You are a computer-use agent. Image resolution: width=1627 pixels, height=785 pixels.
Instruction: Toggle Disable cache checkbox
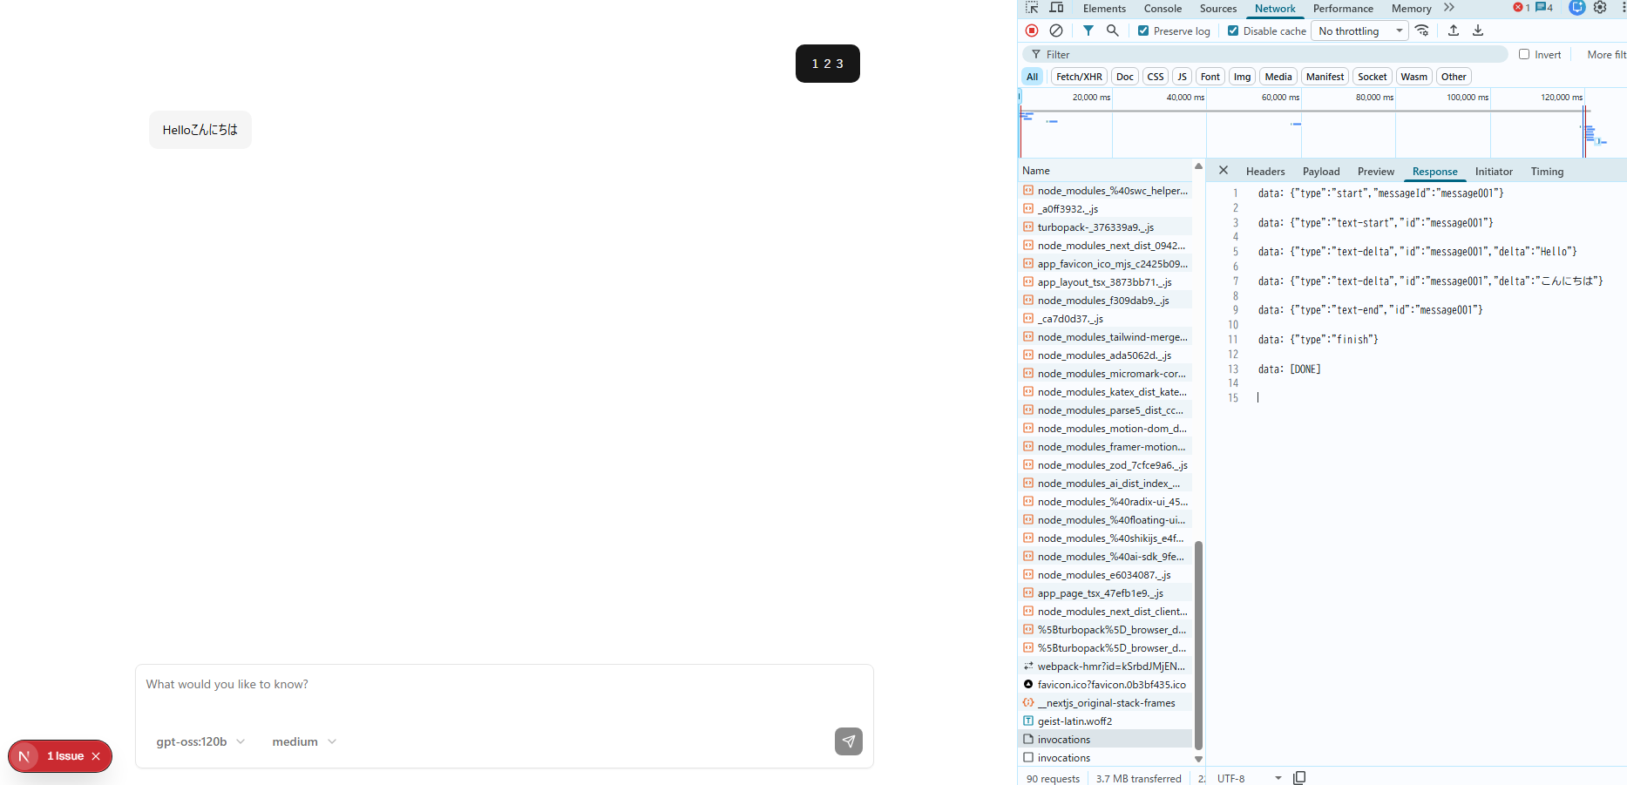1233,30
